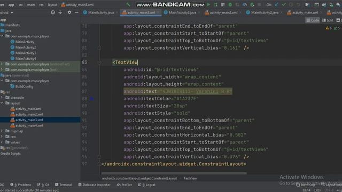
Task: Open the Problems tool window
Action: 21,185
